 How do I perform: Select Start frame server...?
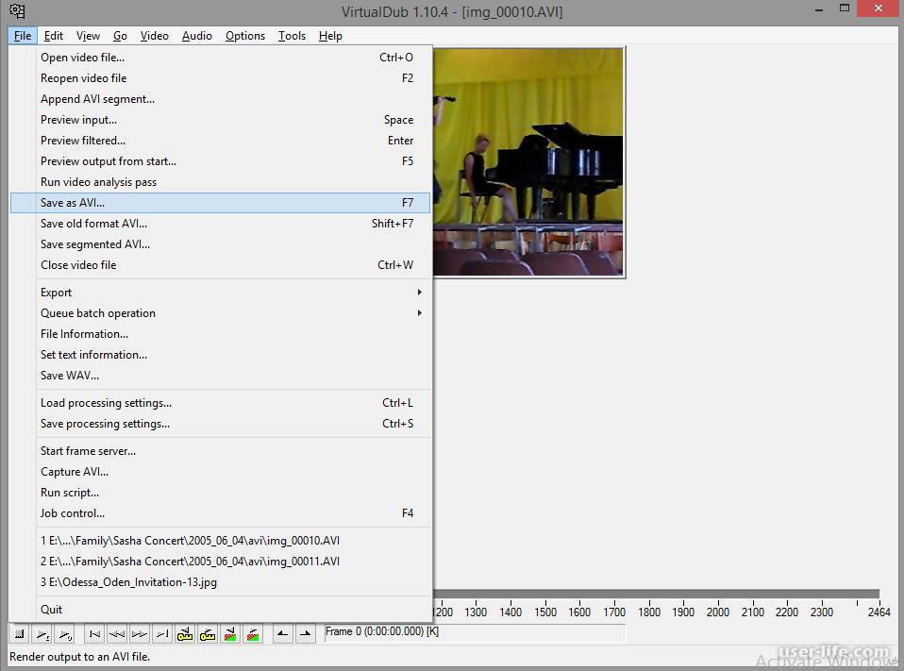(x=220, y=451)
